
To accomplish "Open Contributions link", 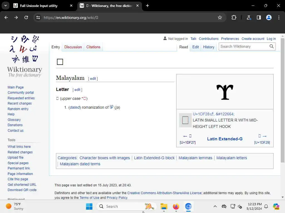I will (x=209, y=39).
